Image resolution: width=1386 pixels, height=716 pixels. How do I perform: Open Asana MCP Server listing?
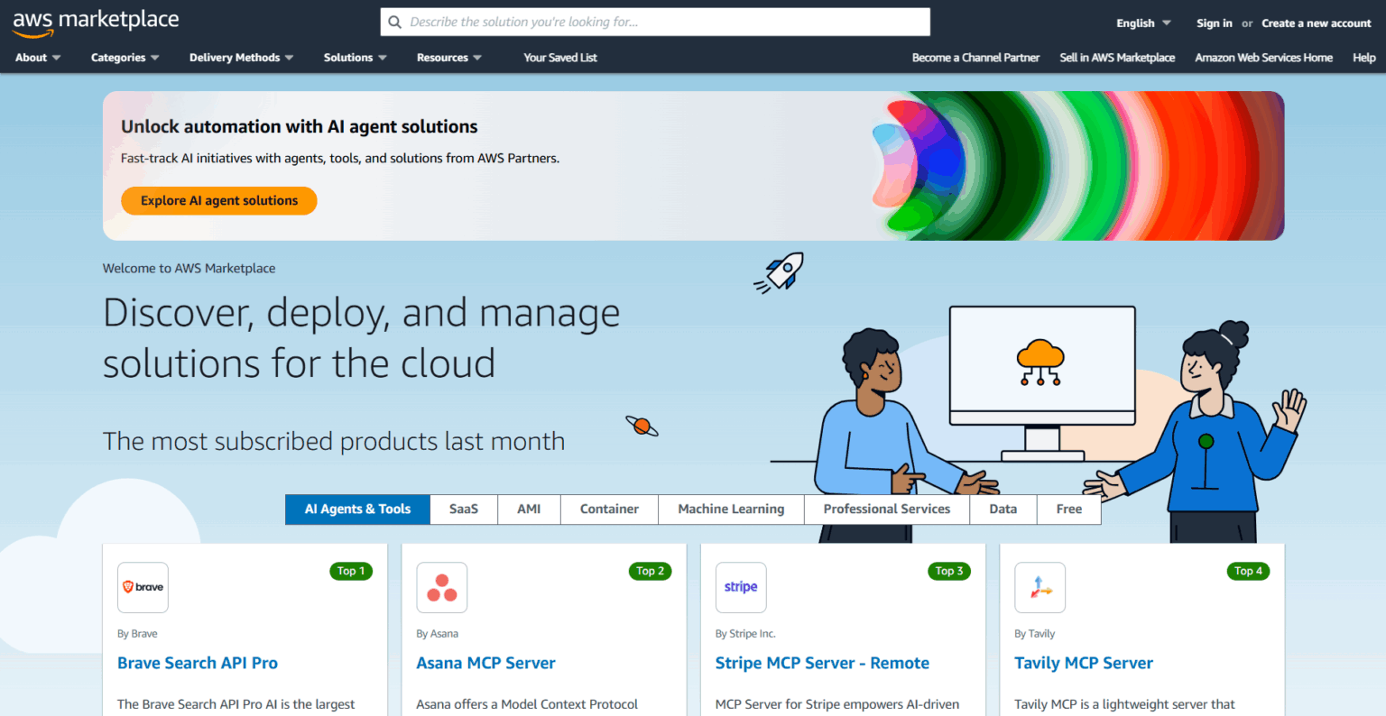pos(485,663)
